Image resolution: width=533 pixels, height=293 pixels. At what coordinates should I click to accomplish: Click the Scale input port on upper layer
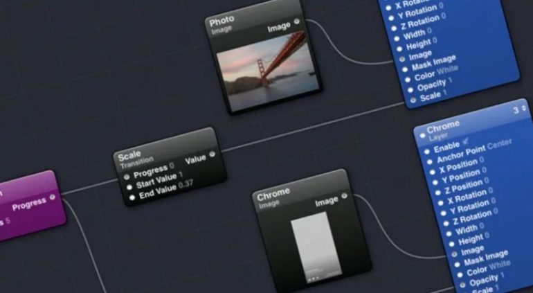(413, 100)
